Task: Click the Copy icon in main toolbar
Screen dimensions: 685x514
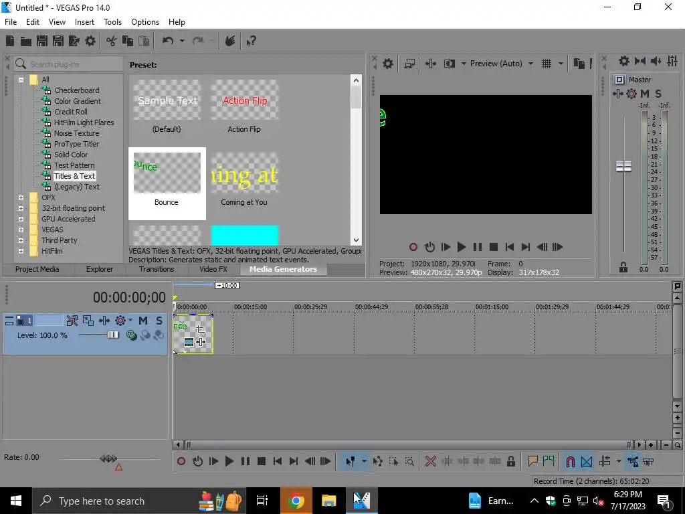Action: coord(128,41)
